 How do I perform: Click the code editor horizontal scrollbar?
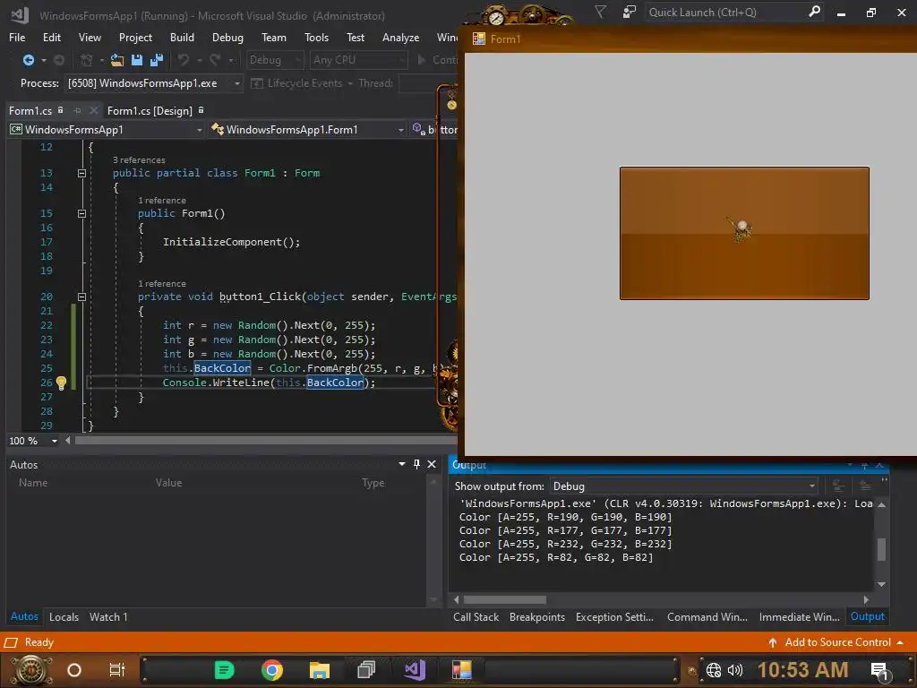[x=264, y=441]
